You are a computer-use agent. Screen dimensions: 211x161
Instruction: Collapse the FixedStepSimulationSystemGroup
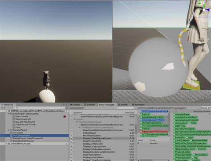click(79, 128)
